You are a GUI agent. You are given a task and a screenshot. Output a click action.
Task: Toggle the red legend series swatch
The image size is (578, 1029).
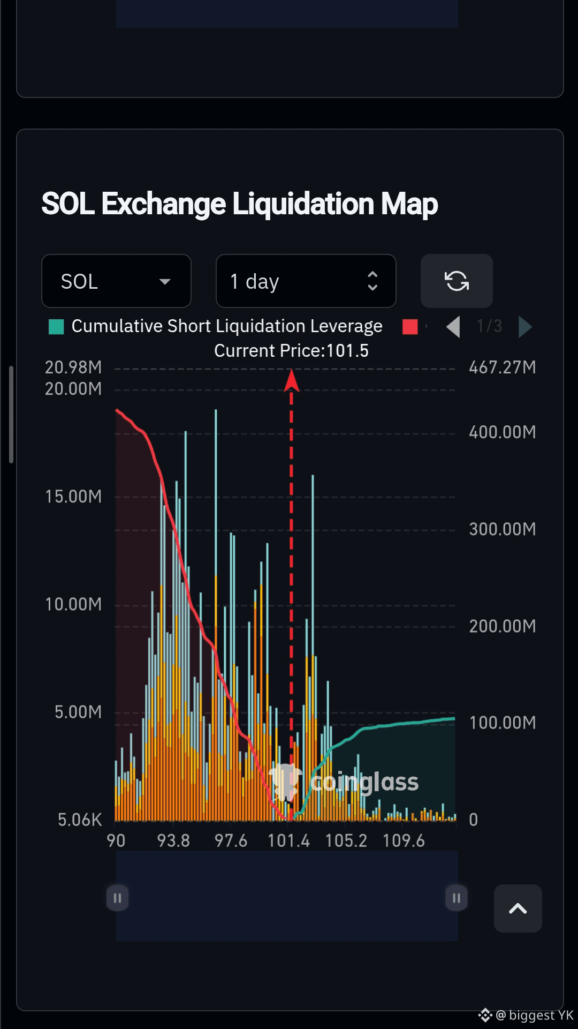tap(410, 327)
